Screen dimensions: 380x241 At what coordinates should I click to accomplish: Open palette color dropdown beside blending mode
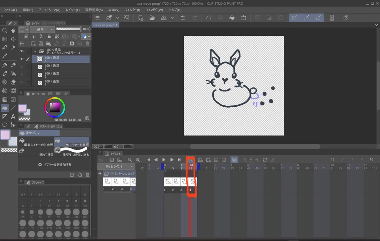point(26,29)
